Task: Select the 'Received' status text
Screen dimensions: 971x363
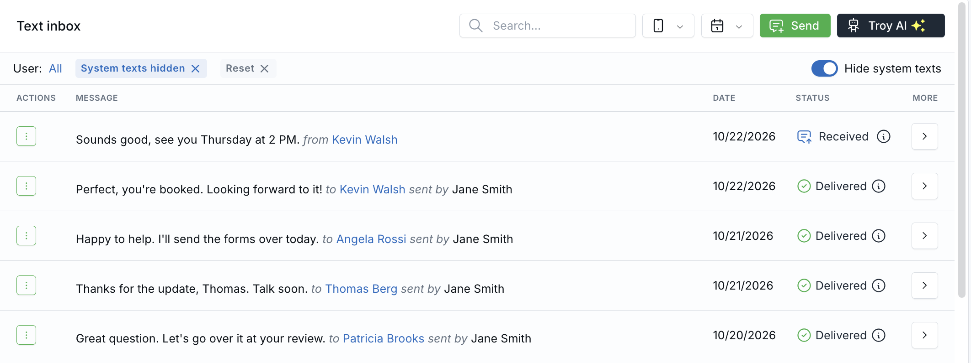Action: pyautogui.click(x=843, y=136)
